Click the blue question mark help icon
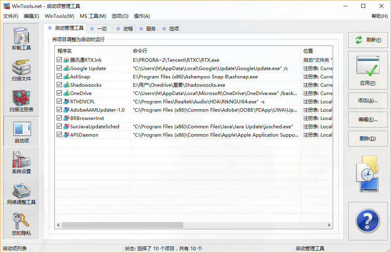 tap(368, 221)
